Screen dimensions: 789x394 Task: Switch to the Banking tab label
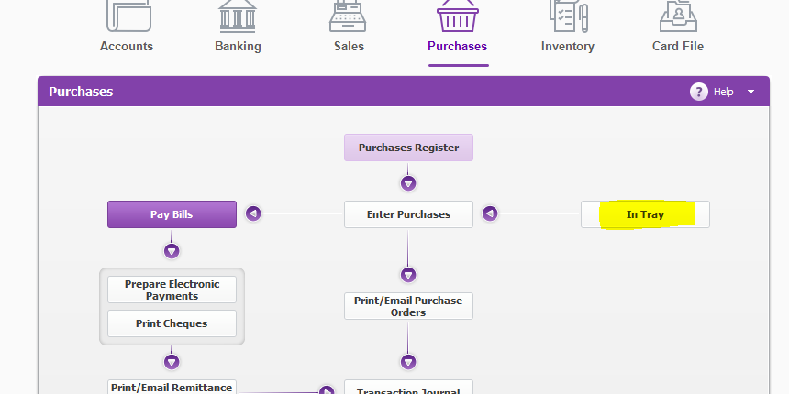[238, 46]
